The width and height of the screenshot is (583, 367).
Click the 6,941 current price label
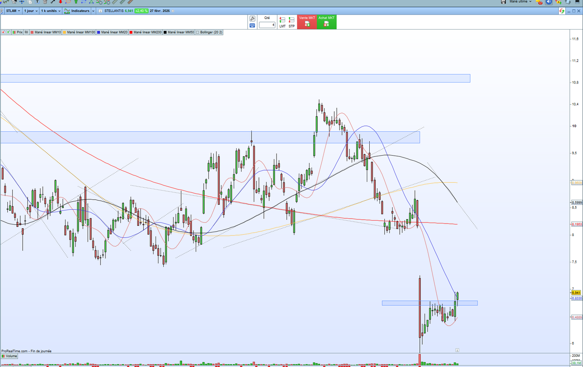[x=576, y=293]
